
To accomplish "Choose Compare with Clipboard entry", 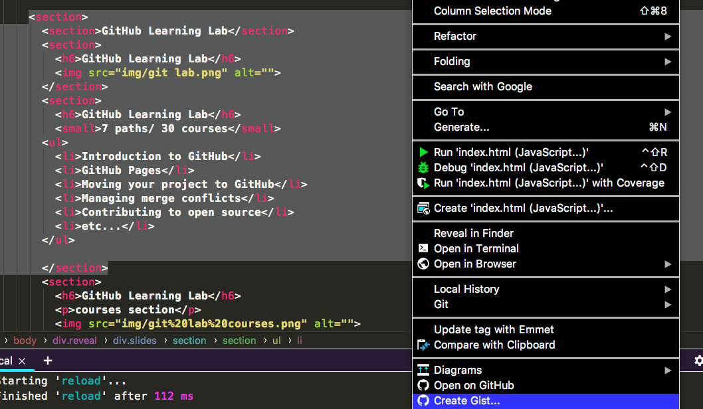I will point(546,345).
